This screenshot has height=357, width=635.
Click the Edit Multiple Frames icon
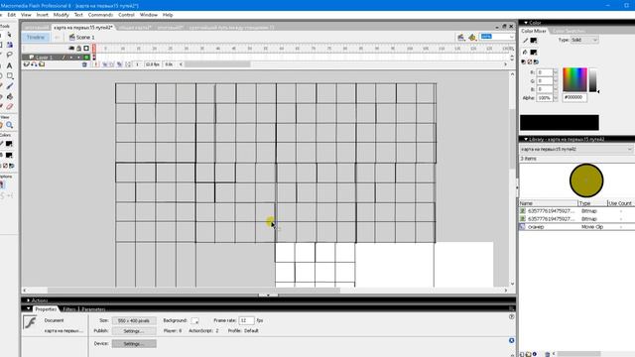coord(119,64)
